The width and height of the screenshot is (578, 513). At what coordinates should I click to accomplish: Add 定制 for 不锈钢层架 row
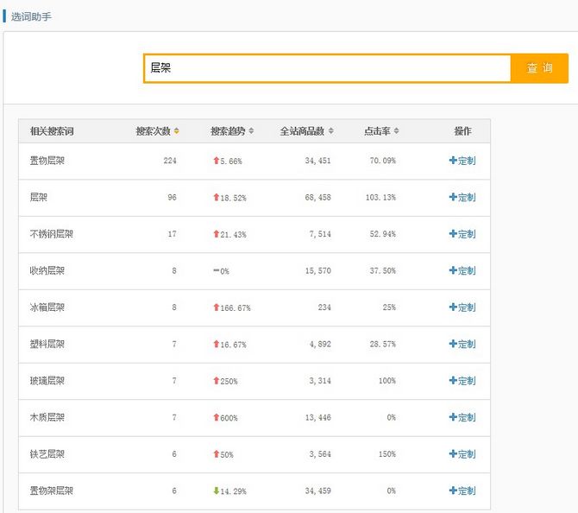coord(462,234)
